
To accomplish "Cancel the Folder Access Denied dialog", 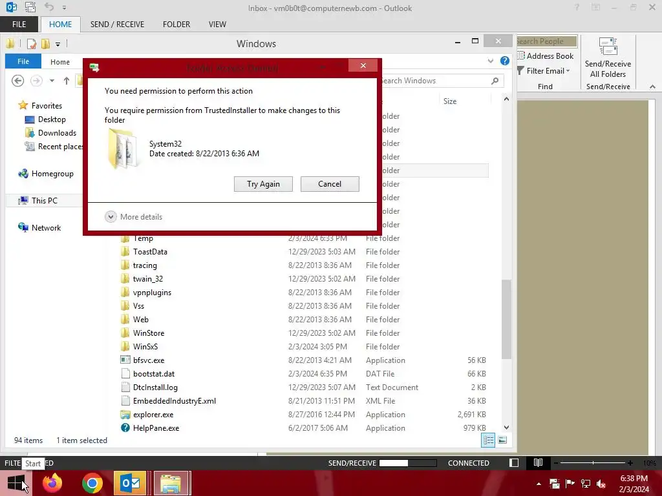I will coord(330,184).
